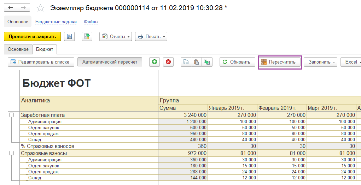Viewport: 361px width, 185px height.
Task: Select _Склад under Страховые взносы
Action: click(89, 178)
